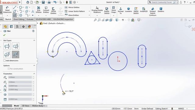The image size is (195, 110).
Task: Click the Save icon
Action: click(x=43, y=2)
